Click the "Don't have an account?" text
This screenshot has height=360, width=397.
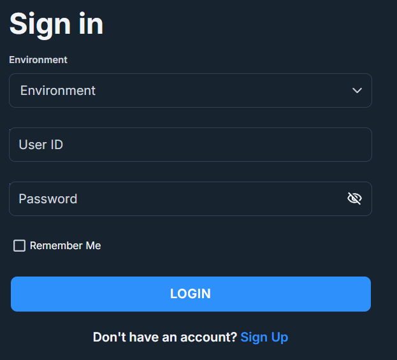click(x=165, y=337)
